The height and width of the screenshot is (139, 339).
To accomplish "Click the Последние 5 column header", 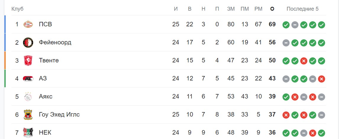I will point(302,9).
